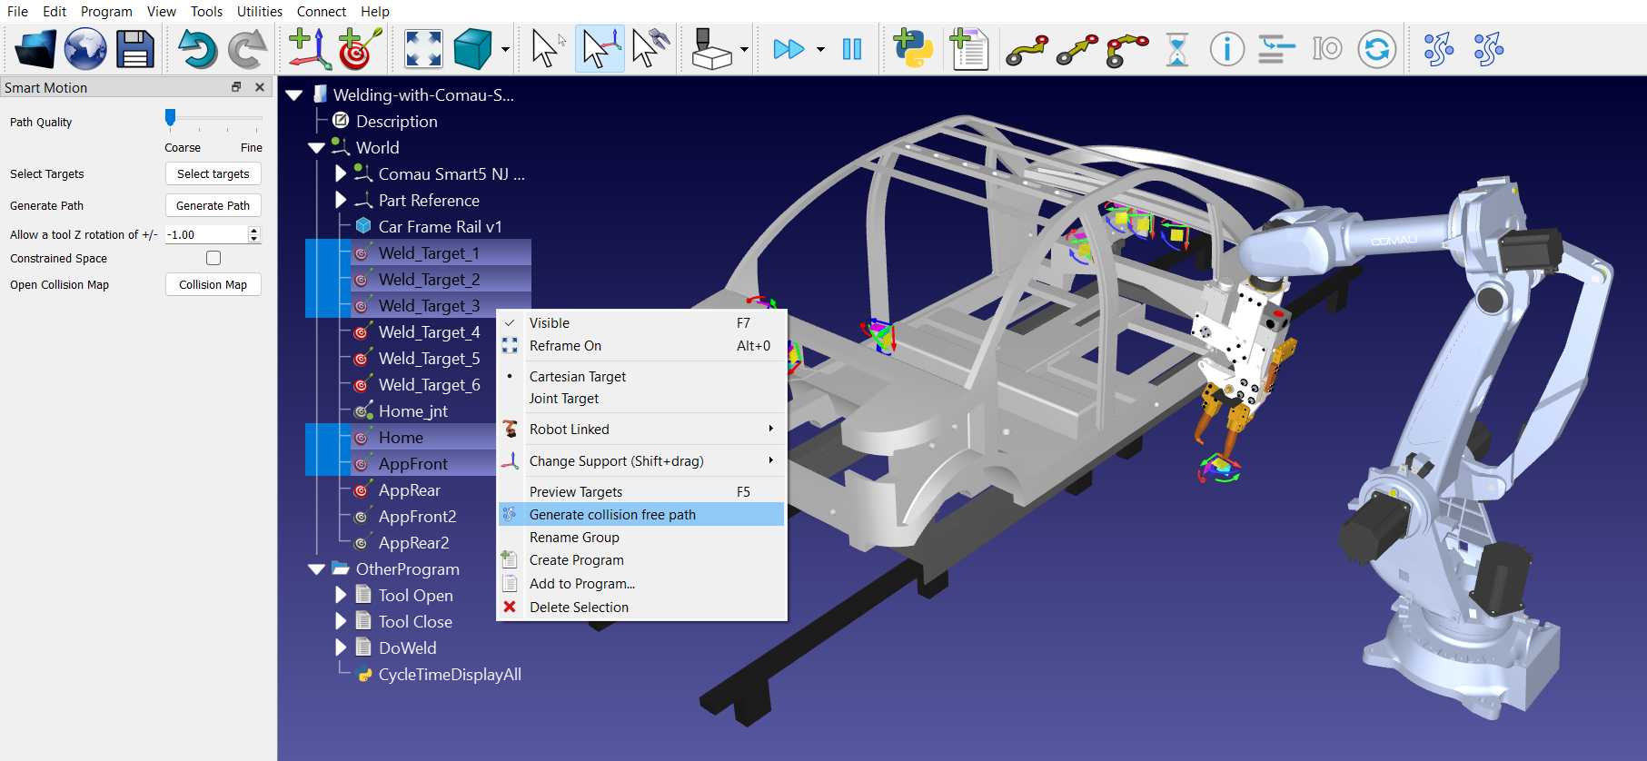Start fast simulation with the double-arrow icon
Screen dimensions: 1647x761
click(x=789, y=49)
